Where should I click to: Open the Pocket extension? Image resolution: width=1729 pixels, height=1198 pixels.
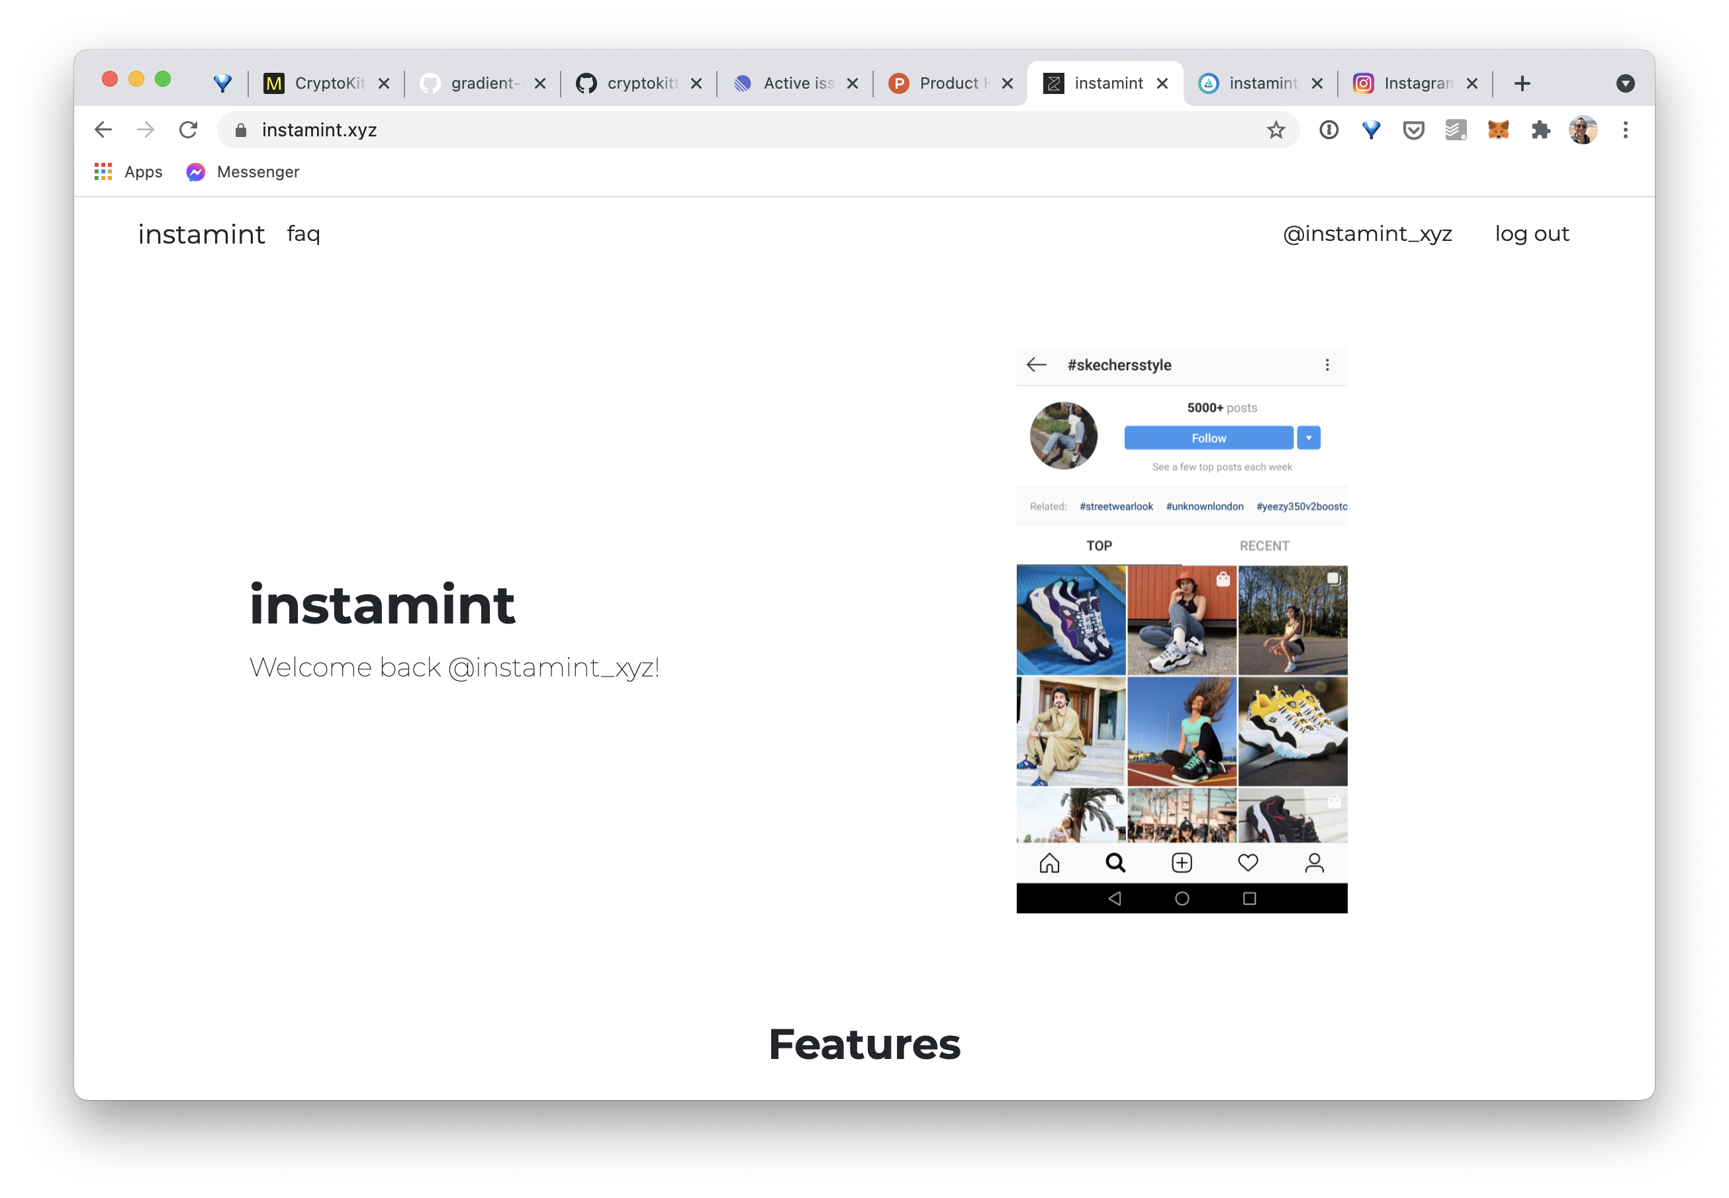1413,129
